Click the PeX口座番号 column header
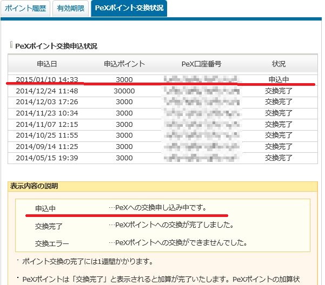This screenshot has height=285, width=325. click(x=202, y=64)
